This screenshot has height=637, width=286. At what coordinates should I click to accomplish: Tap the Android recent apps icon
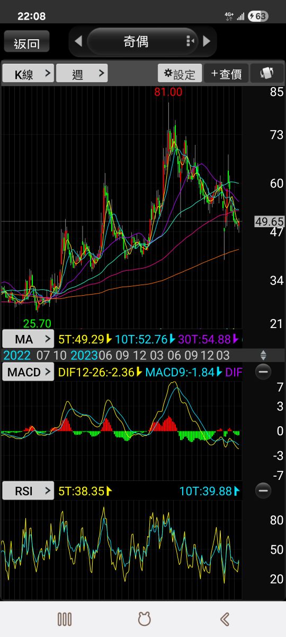coord(65,619)
